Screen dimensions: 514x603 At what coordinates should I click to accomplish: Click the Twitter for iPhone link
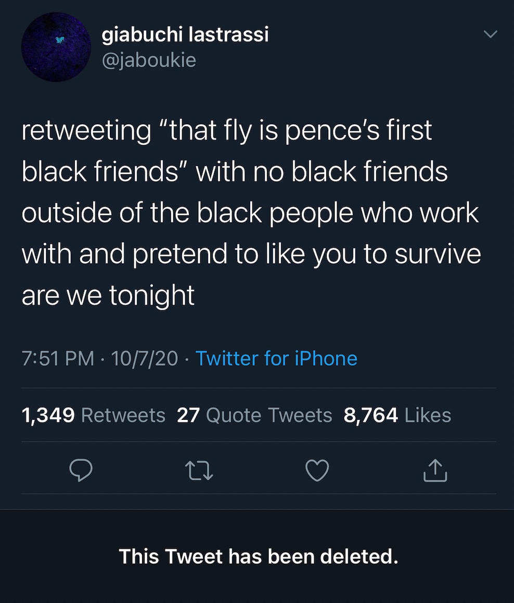(276, 358)
